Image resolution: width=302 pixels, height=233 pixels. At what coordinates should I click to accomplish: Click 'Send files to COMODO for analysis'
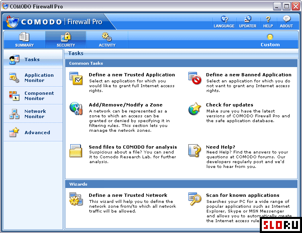(x=133, y=147)
